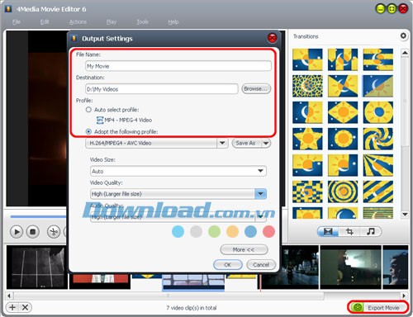
Task: Click the Save As button
Action: click(246, 143)
